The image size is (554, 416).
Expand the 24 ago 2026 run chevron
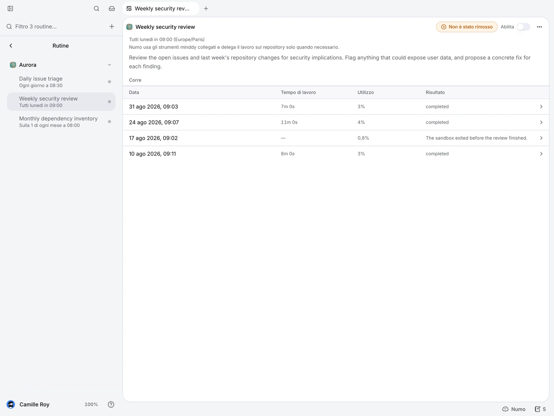pos(541,122)
